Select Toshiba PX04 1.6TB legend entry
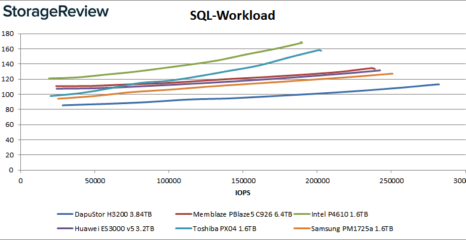 (216, 229)
